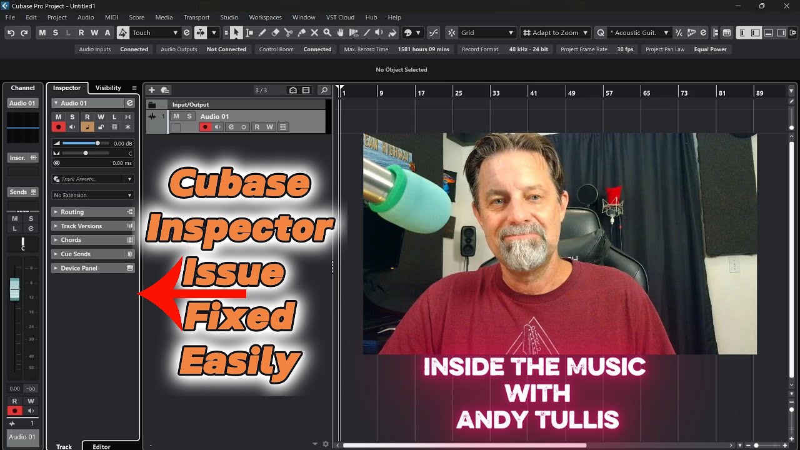This screenshot has width=800, height=450.
Task: Click the Track Presets field
Action: click(92, 179)
